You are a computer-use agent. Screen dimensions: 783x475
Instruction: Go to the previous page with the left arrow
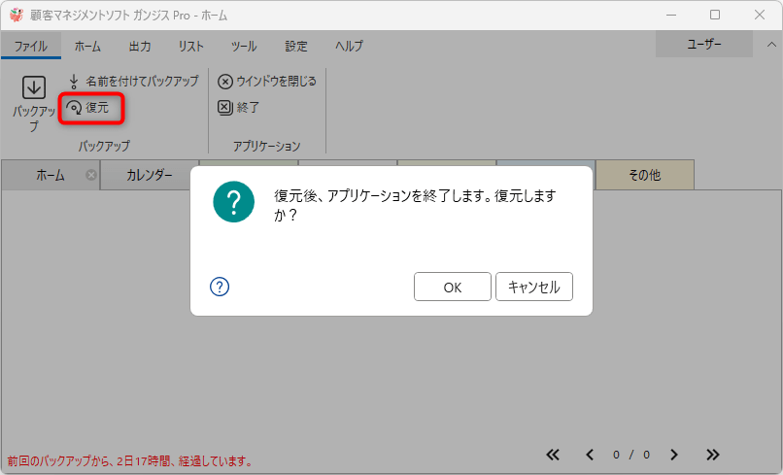590,455
